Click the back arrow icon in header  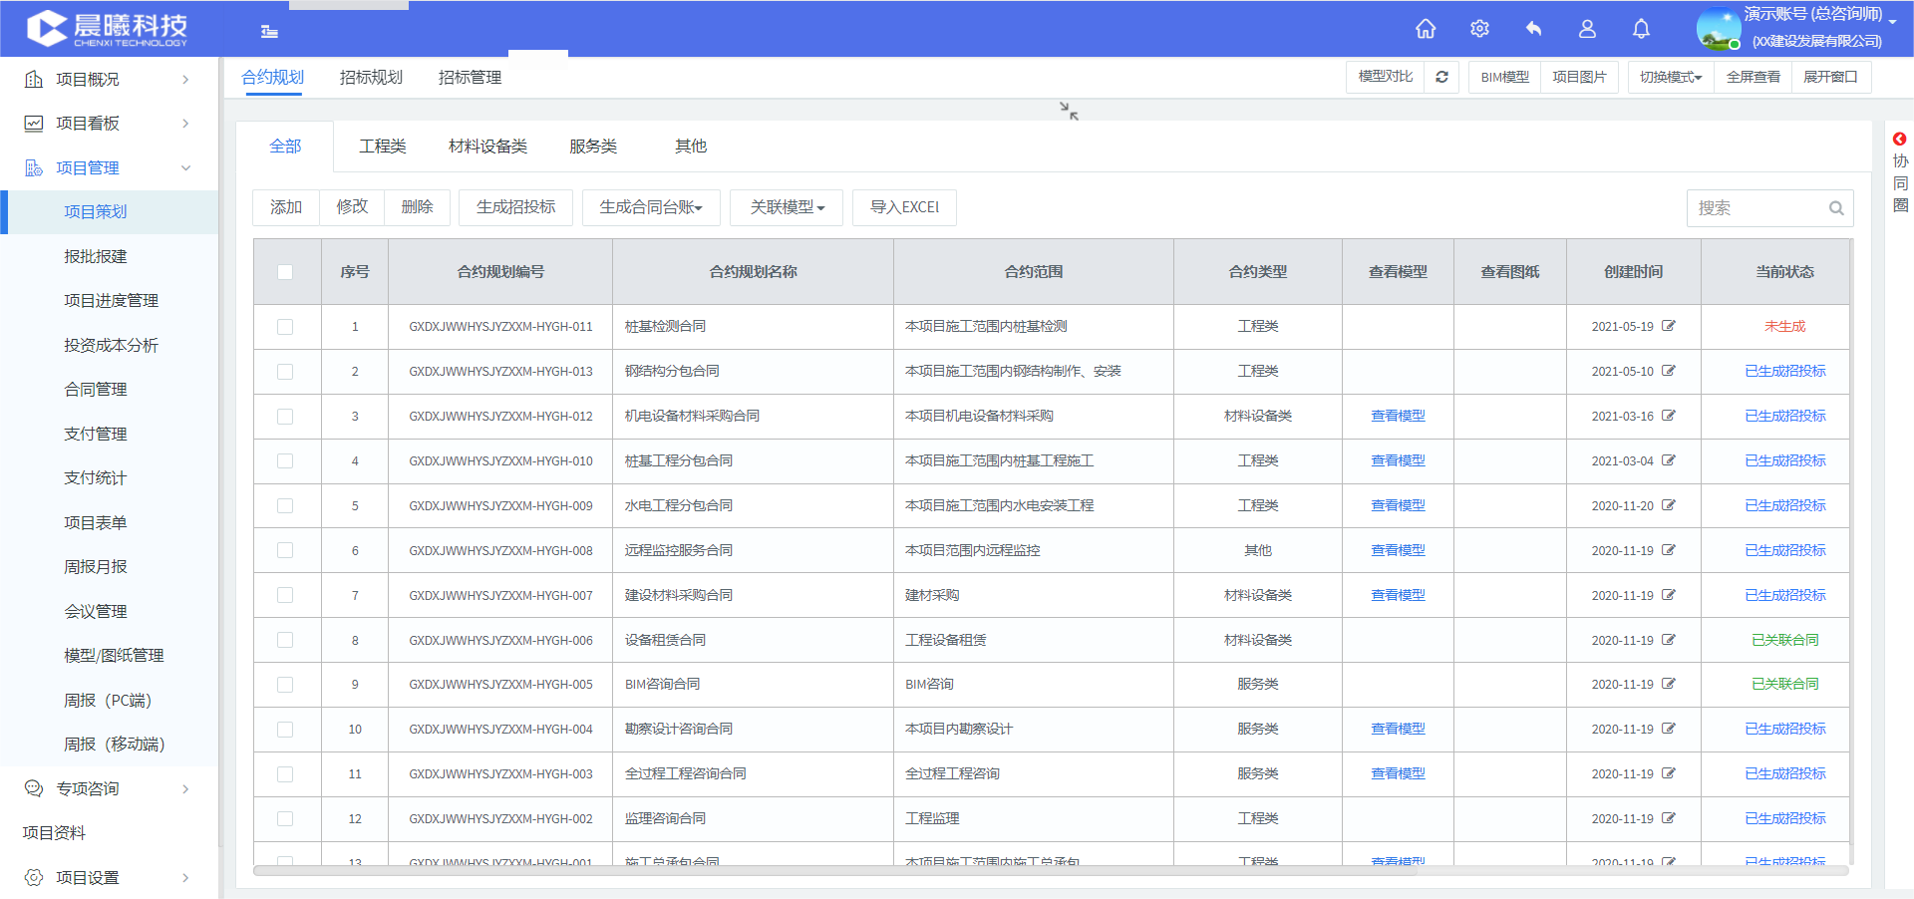tap(1533, 29)
